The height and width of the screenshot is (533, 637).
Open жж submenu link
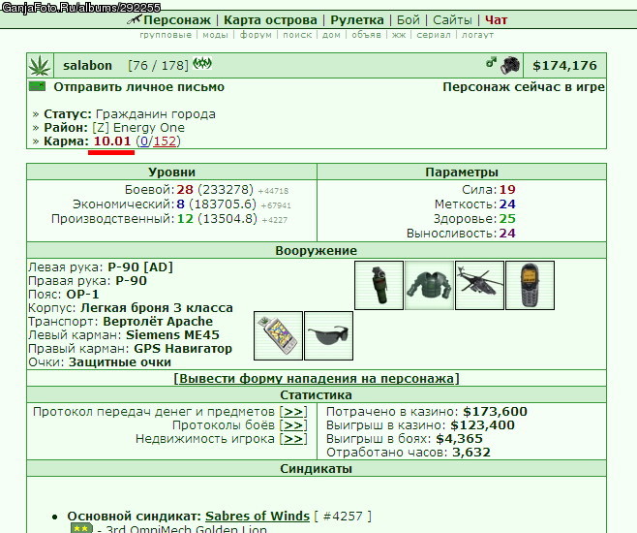coord(399,35)
